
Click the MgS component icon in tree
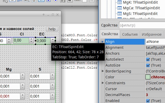pos(120,14)
